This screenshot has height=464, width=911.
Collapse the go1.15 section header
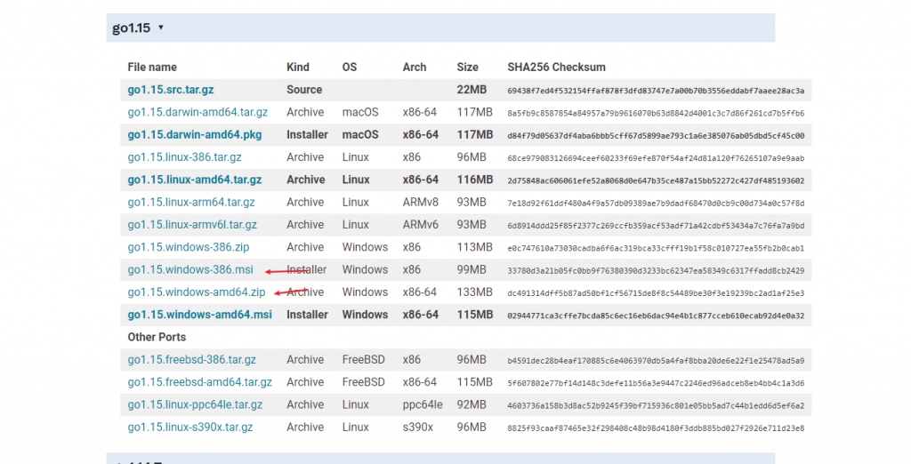tap(440, 28)
